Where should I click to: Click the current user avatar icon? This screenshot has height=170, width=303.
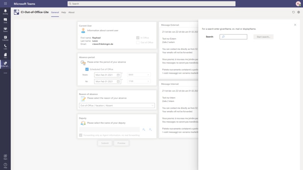coord(83,30)
